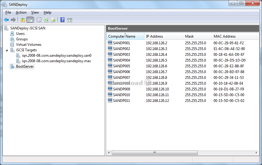Select iqn.2008-08.com.sandeploy:sandeploy.mac target
The width and height of the screenshot is (262, 165).
tap(57, 61)
